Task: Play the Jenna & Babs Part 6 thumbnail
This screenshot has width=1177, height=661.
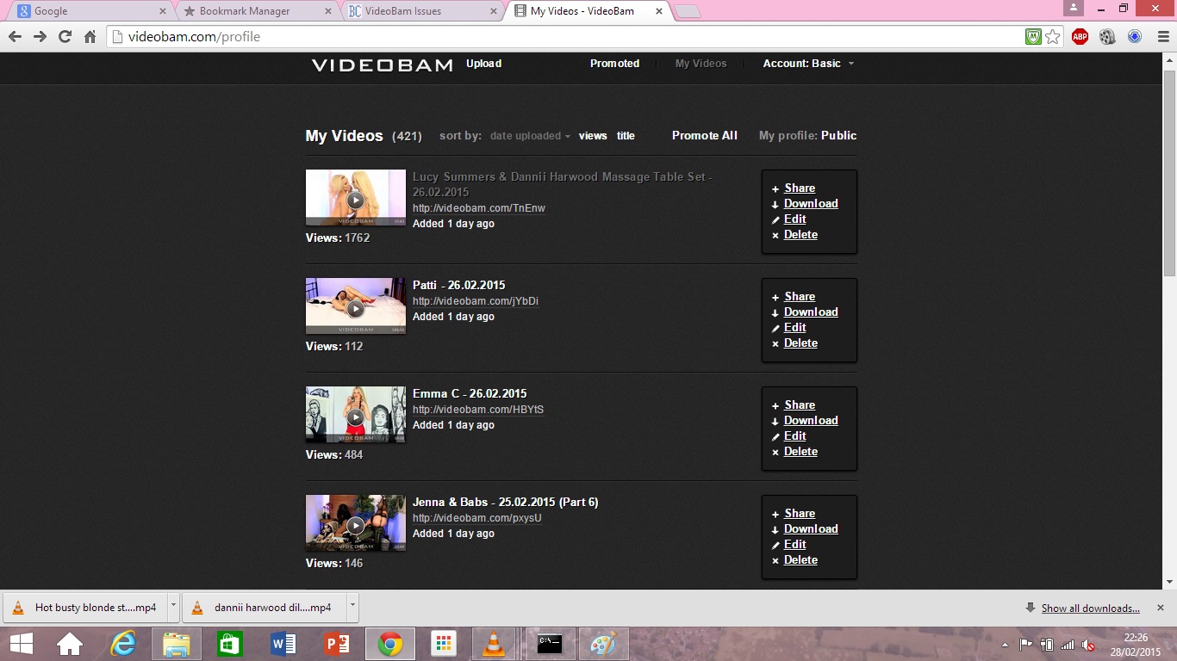Action: click(x=355, y=523)
